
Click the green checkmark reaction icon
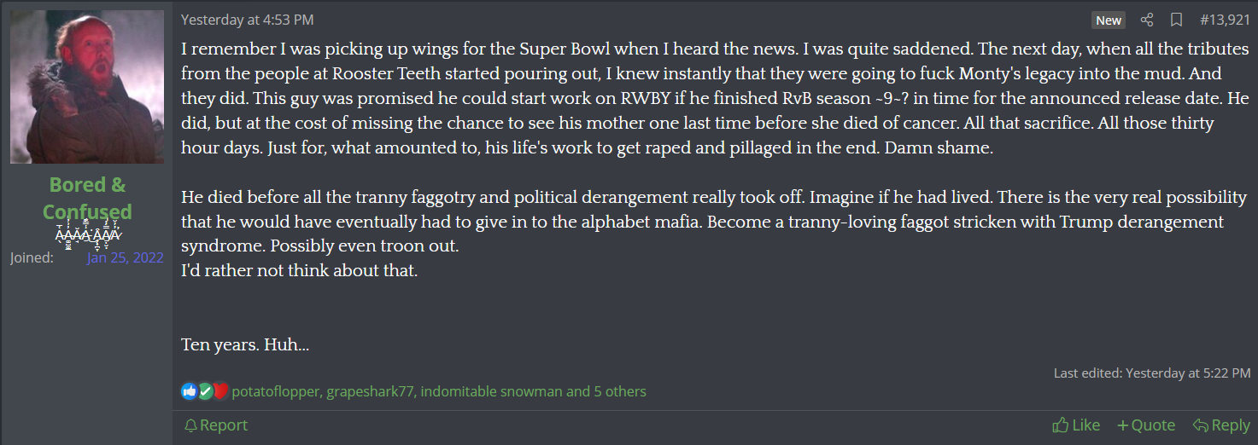click(x=206, y=391)
